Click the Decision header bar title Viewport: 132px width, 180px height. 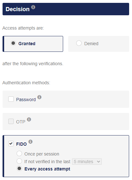(x=18, y=9)
